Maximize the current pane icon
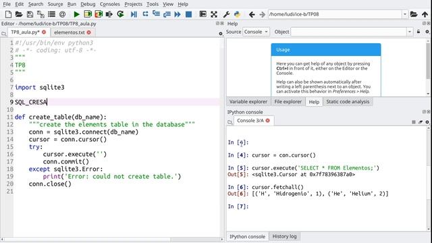This screenshot has width=432, height=243. [x=202, y=14]
